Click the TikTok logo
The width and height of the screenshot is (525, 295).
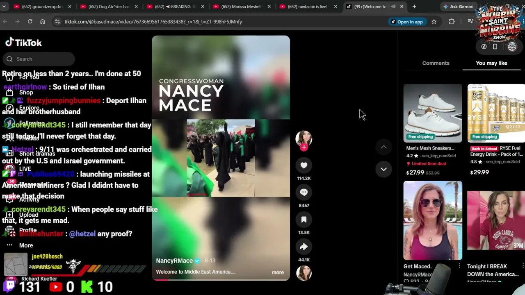pos(23,43)
